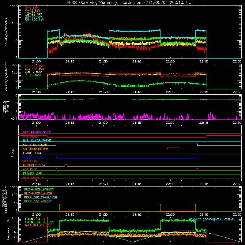The image size is (245, 245).
Task: Click the green 25-50 keV legend label
Action: (33, 17)
